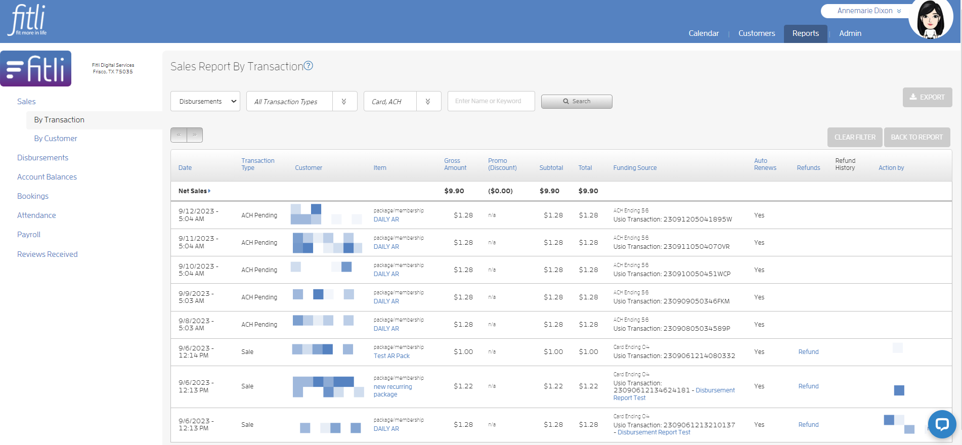Sort by the Action by column header
The width and height of the screenshot is (962, 445).
tap(891, 168)
